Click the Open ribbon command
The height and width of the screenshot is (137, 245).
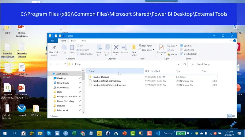172,46
